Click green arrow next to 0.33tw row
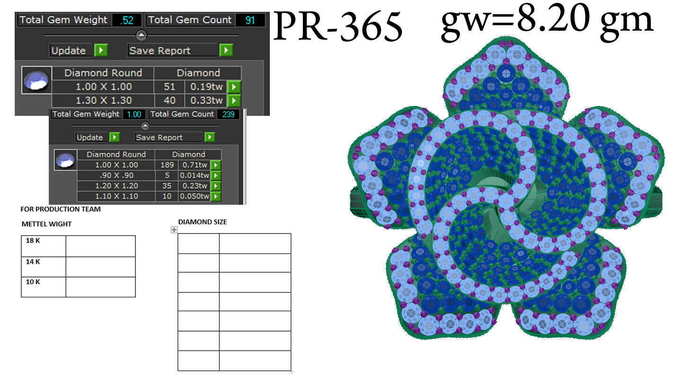Image resolution: width=677 pixels, height=383 pixels. pyautogui.click(x=234, y=100)
